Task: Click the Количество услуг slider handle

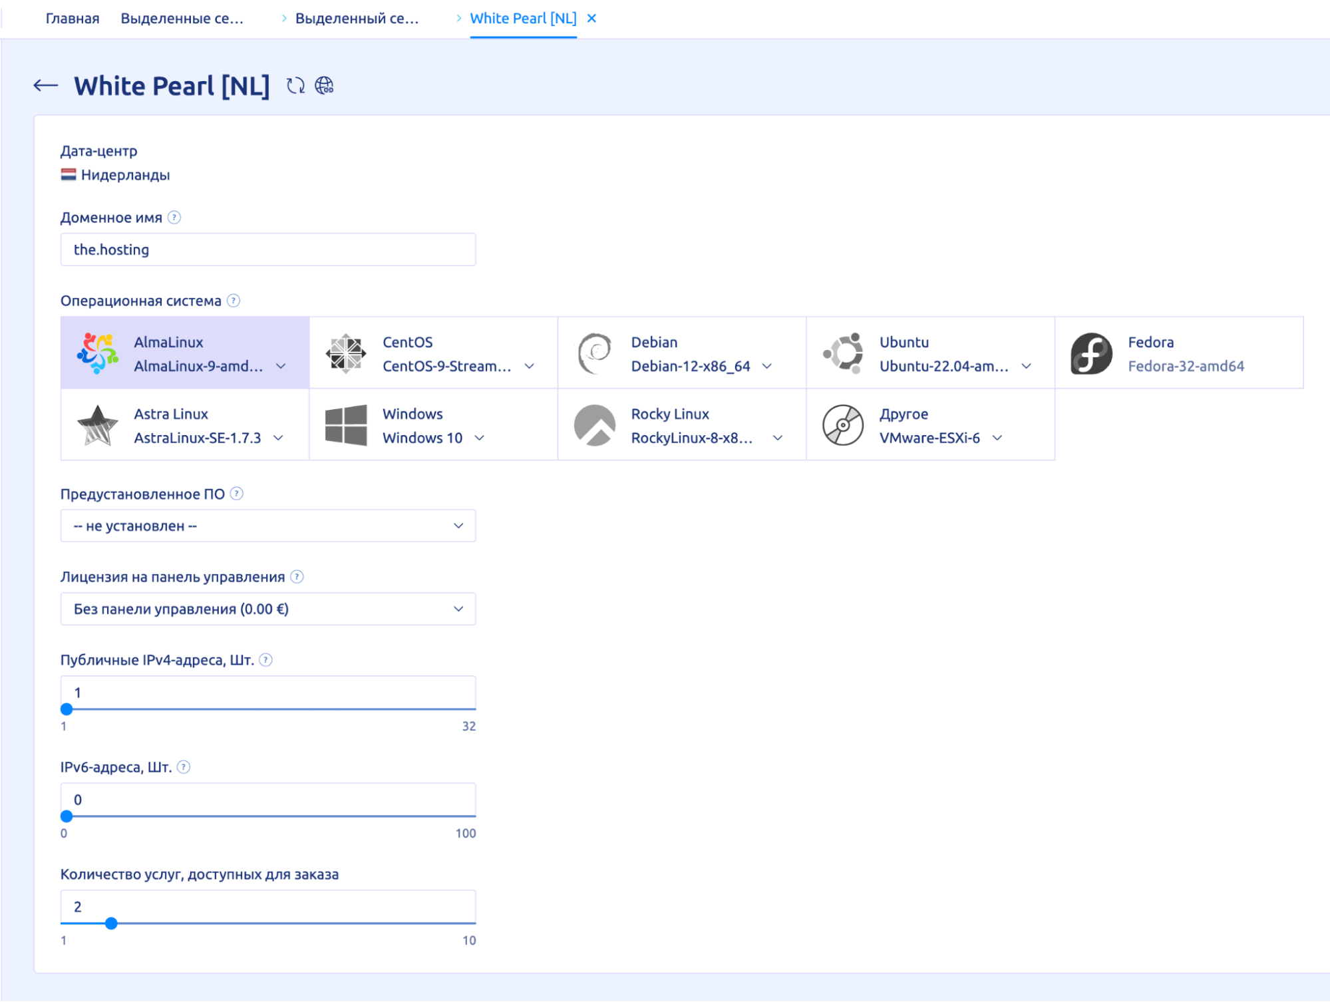Action: point(112,923)
